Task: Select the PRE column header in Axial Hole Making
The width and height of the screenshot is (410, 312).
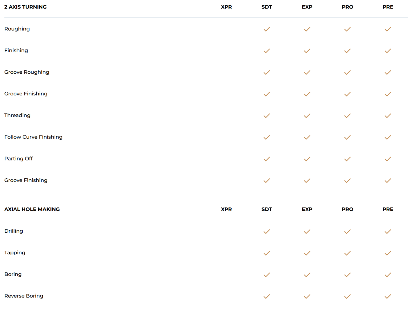Action: click(388, 209)
